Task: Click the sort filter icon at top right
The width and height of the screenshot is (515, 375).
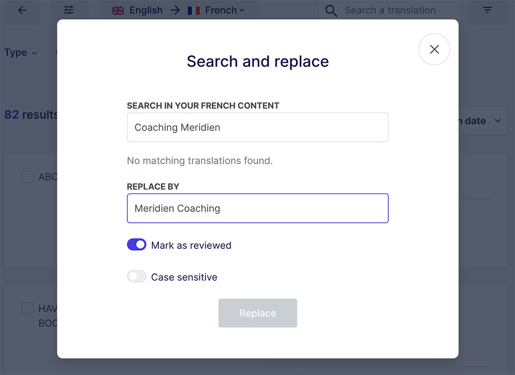Action: pos(487,10)
